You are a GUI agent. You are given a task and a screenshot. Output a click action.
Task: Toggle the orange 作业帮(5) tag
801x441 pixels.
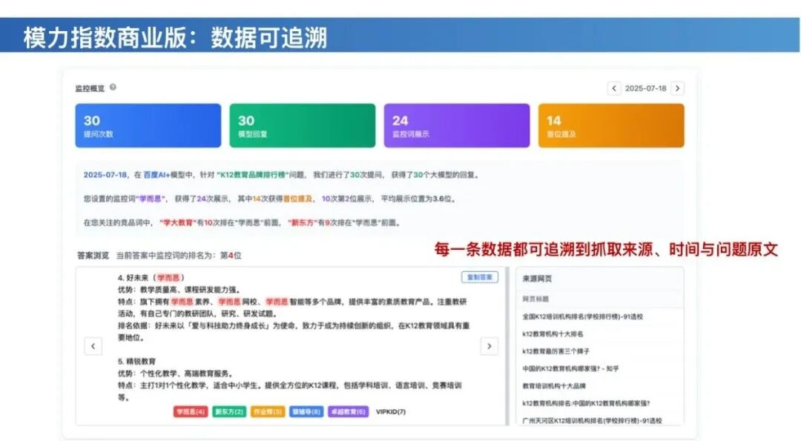268,411
